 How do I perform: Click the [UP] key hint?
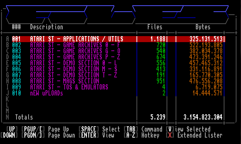point(12,129)
